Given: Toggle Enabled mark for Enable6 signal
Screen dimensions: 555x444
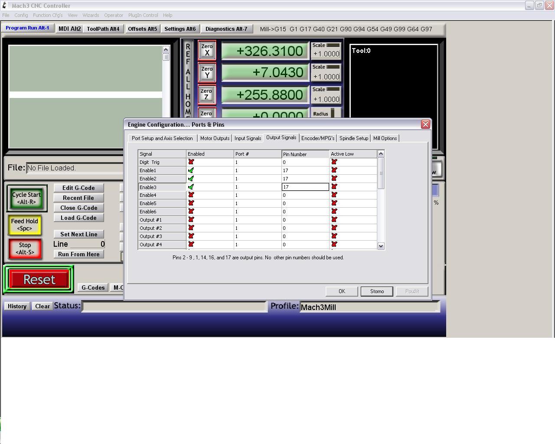Looking at the screenshot, I should (191, 212).
